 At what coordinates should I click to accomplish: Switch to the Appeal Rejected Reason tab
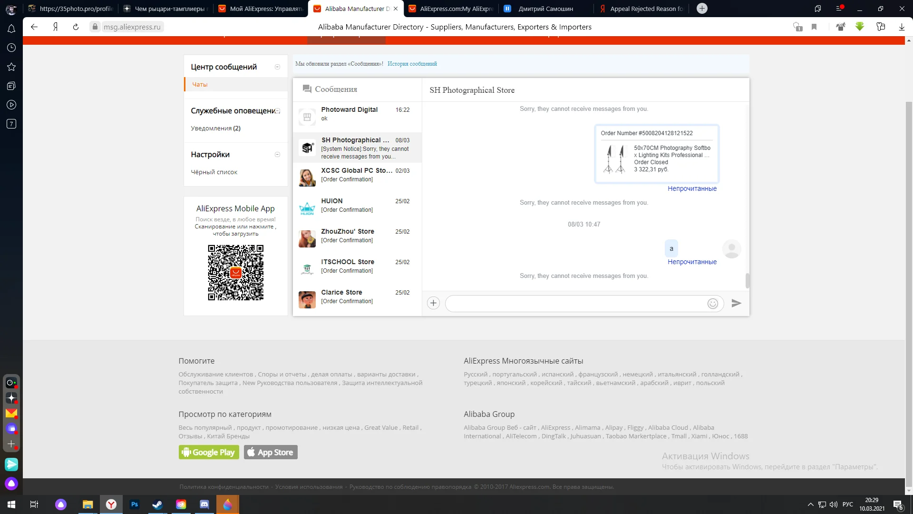click(x=642, y=9)
